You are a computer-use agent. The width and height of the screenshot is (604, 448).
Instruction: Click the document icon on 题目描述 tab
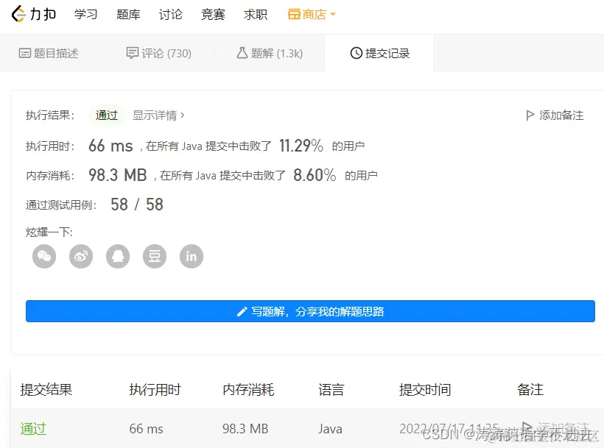point(25,52)
